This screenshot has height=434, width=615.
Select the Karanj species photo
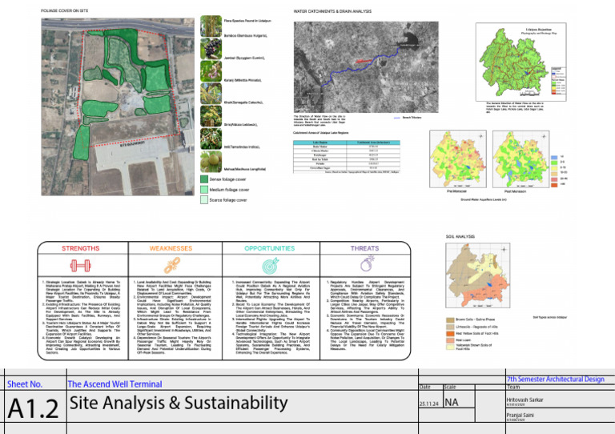click(x=211, y=71)
